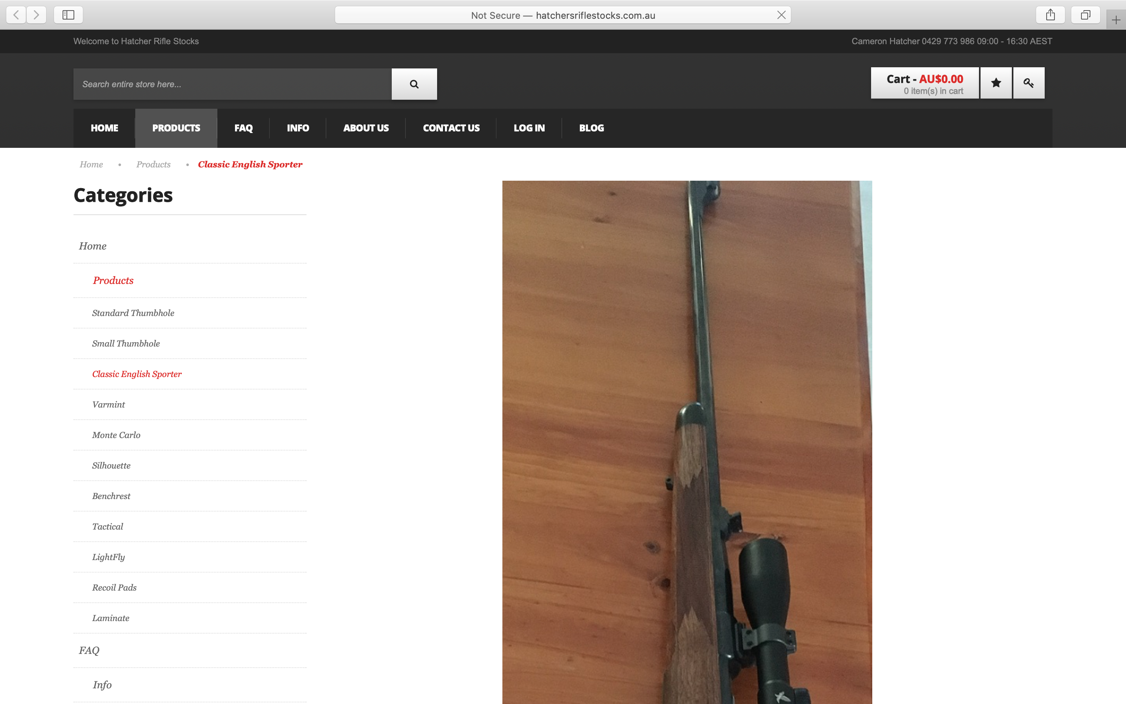Stop loading with the address bar X
1126x704 pixels.
781,15
